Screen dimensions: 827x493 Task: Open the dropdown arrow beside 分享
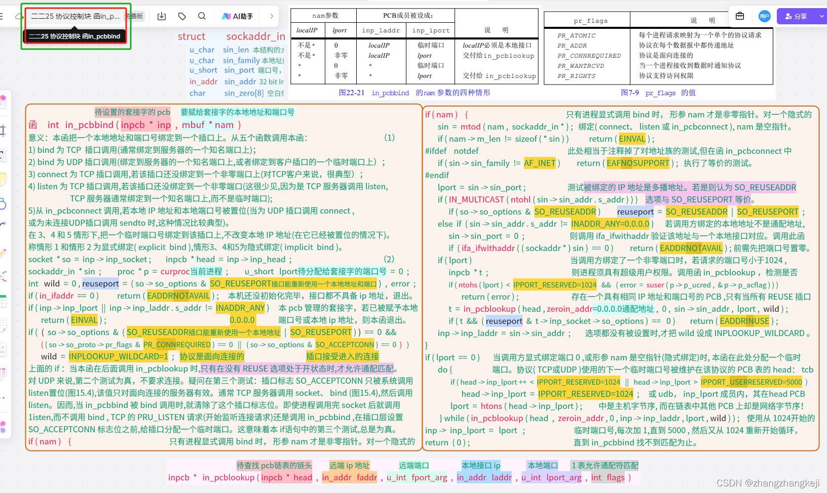point(821,16)
